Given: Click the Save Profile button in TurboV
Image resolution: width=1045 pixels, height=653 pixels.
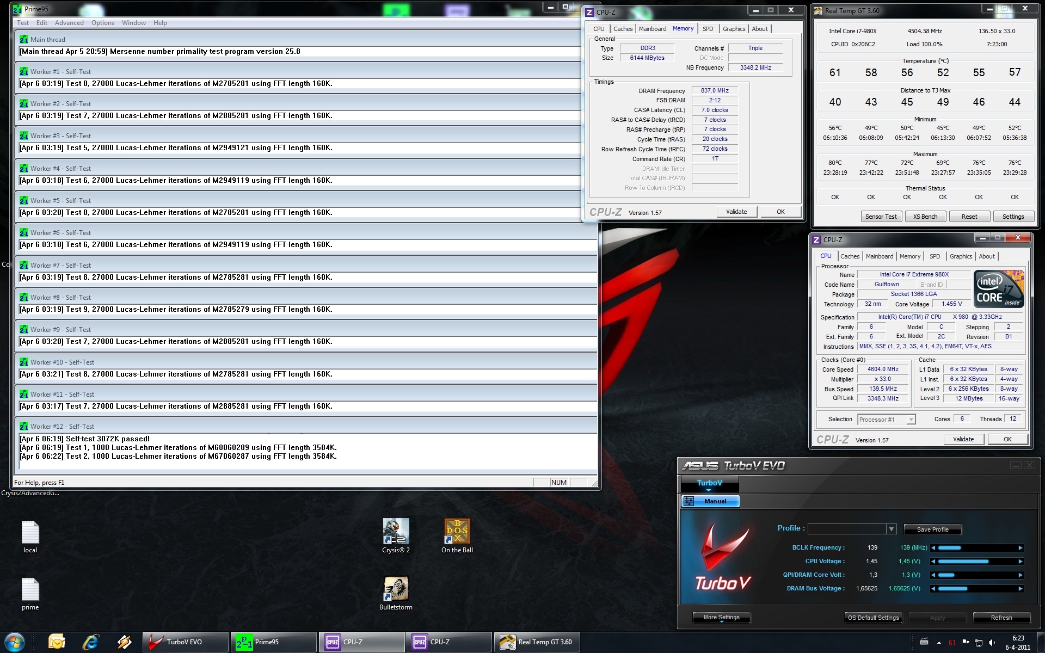Looking at the screenshot, I should [x=932, y=529].
